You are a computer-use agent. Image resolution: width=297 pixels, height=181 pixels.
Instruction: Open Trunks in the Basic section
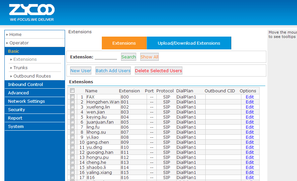coord(21,68)
